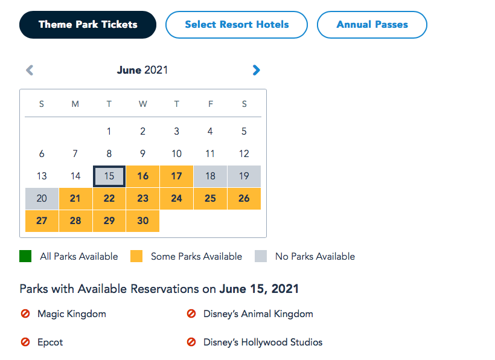This screenshot has height=360, width=495.
Task: Select June 17 on the calendar
Action: (176, 176)
